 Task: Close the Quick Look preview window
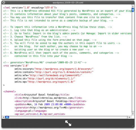(x=4, y=3)
